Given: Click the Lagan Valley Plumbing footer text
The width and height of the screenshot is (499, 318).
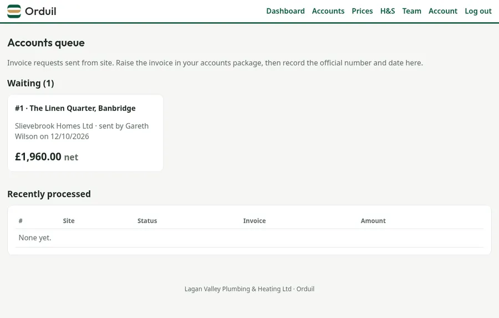Looking at the screenshot, I should (x=249, y=289).
